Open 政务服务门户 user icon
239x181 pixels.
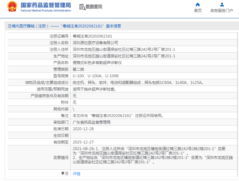[222, 5]
